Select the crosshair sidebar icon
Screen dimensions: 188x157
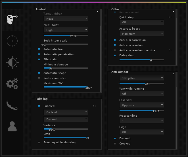tap(12, 41)
